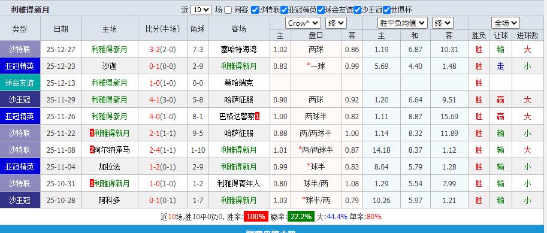547x233 pixels.
Task: Select home team 阿科多
Action: point(110,200)
